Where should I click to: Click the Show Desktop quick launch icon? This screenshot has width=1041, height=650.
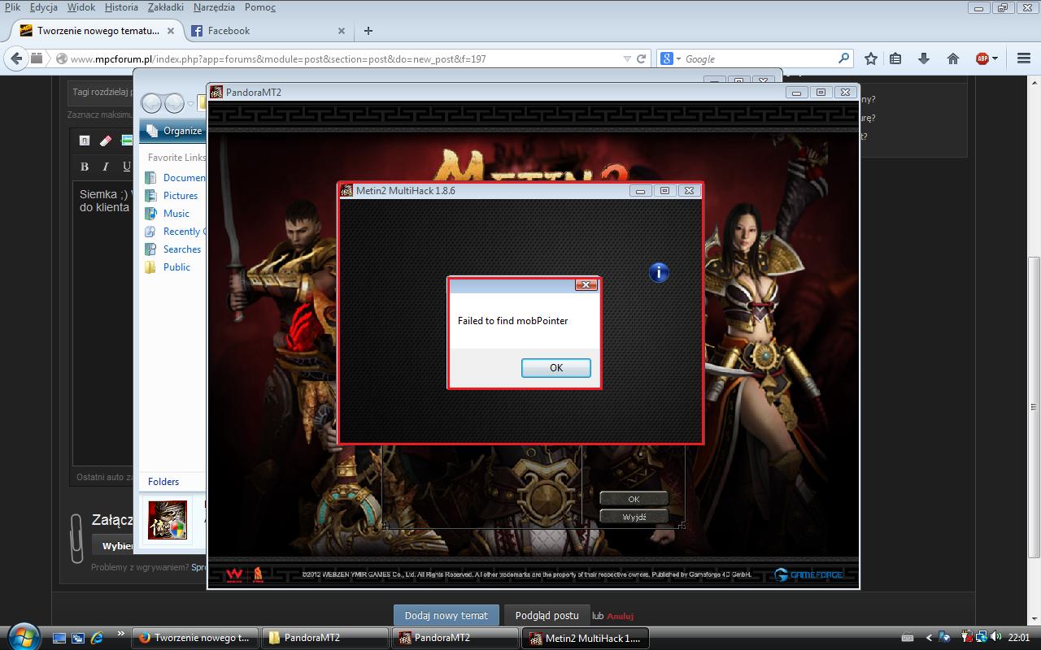click(60, 638)
